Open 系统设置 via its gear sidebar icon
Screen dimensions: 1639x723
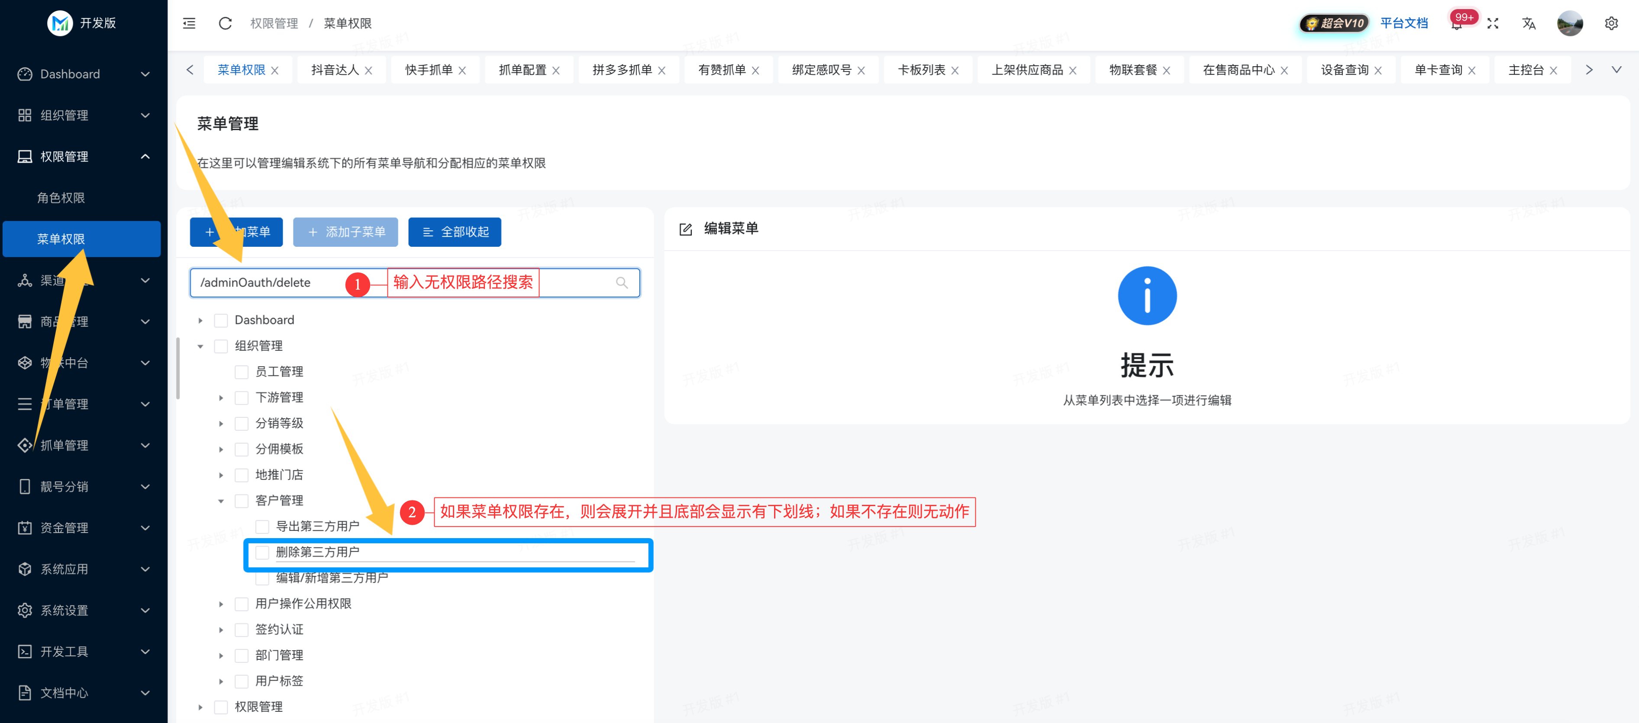24,610
